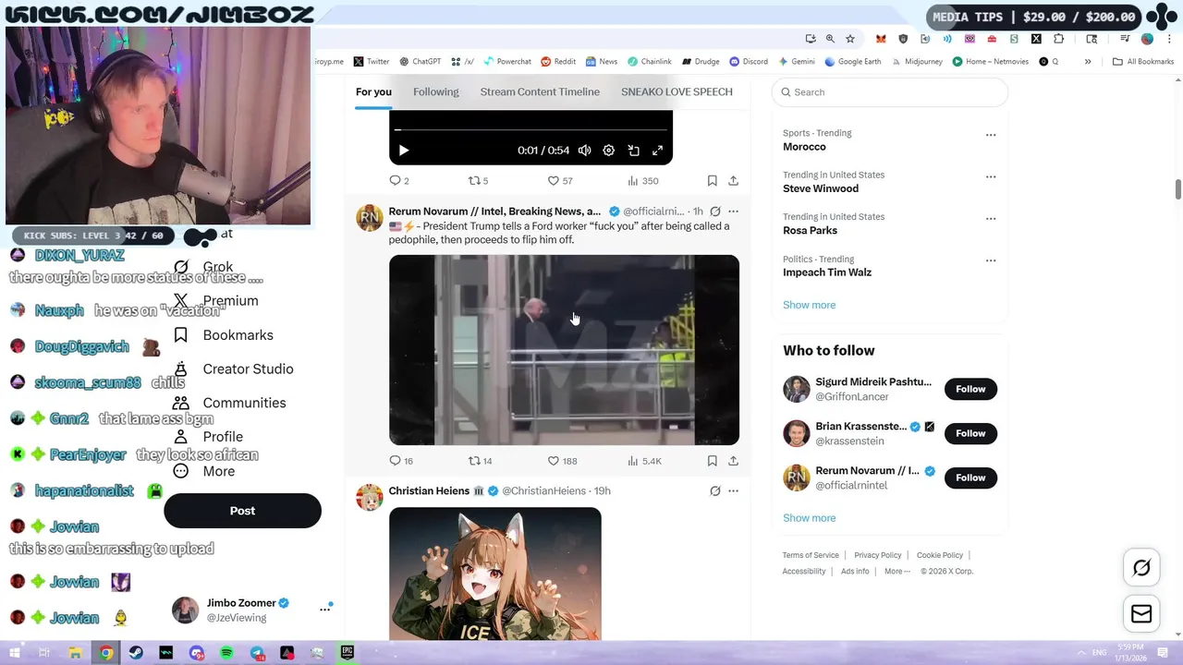Open Grok actions on Rerum Novarum post
This screenshot has height=665, width=1183.
click(714, 212)
